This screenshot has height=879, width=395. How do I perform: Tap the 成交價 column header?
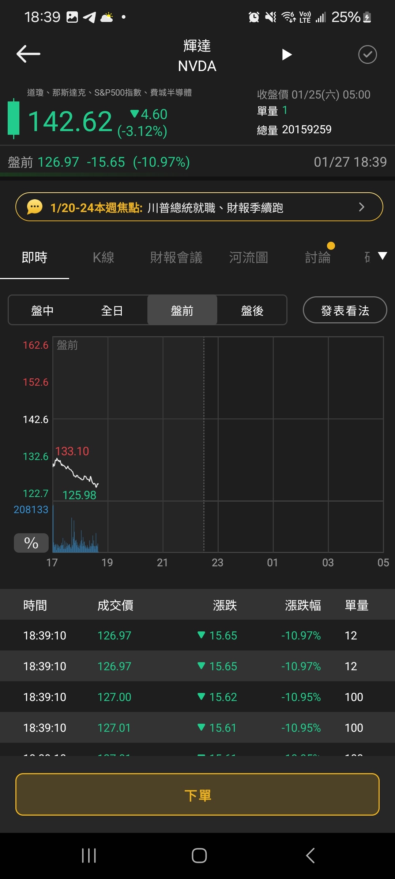click(x=115, y=605)
